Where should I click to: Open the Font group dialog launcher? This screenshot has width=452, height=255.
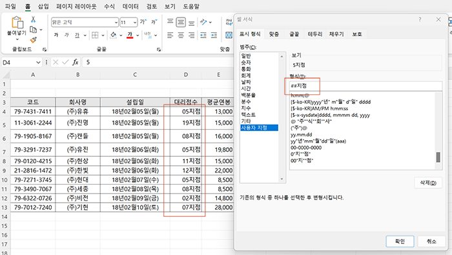(x=159, y=50)
